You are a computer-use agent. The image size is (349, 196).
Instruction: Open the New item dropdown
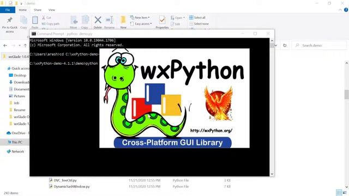pos(140,17)
